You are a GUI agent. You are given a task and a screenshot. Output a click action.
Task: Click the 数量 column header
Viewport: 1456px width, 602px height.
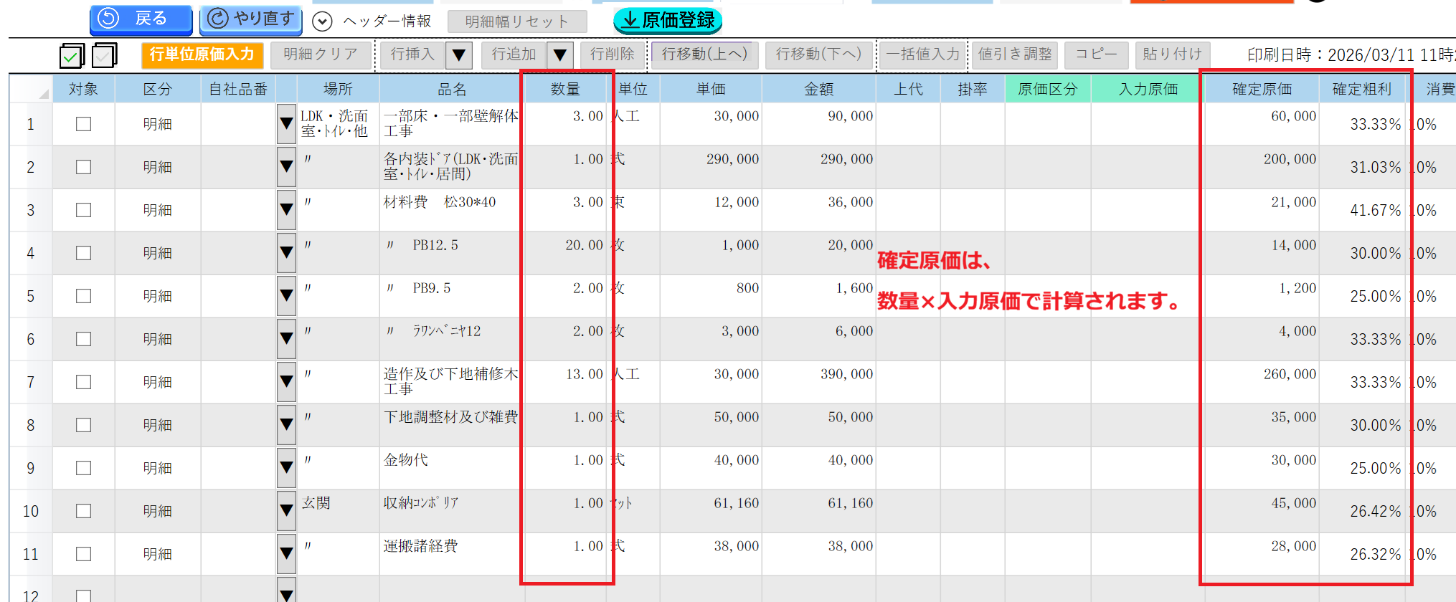pos(565,89)
